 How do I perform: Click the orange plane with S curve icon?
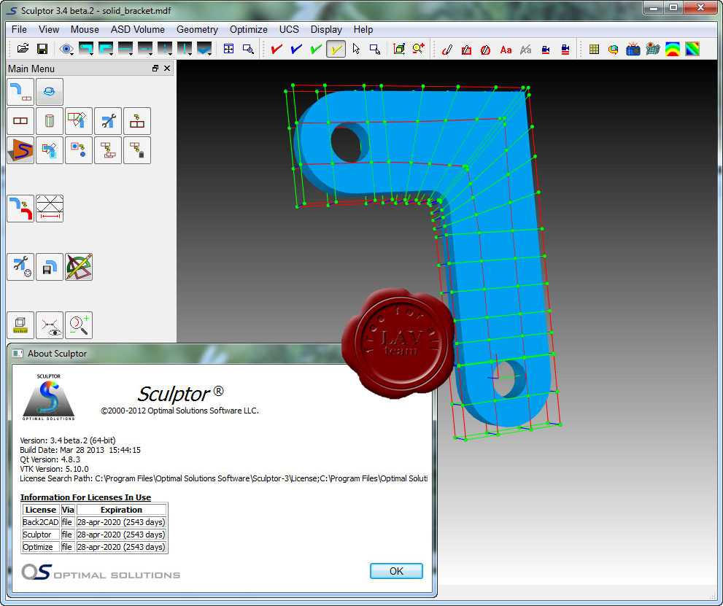[x=20, y=150]
